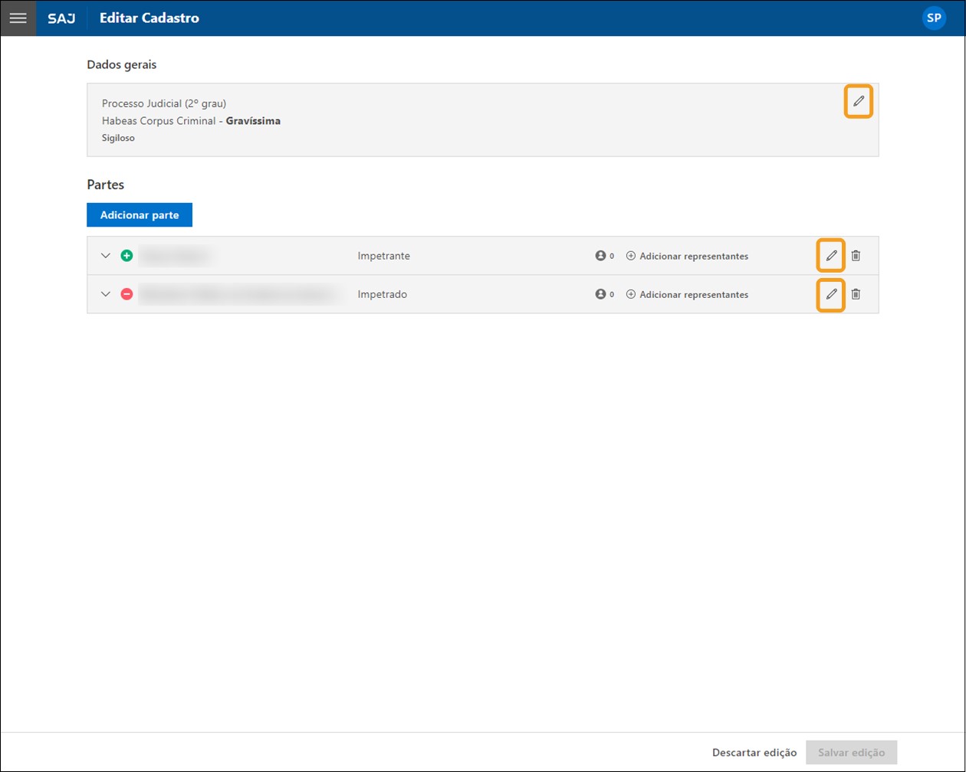Click the Adicionar parte button
Screen dimensions: 966x772
tap(140, 215)
